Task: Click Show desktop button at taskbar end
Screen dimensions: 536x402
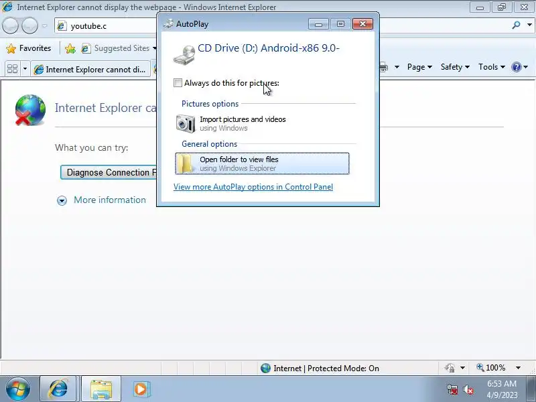Action: coord(531,389)
